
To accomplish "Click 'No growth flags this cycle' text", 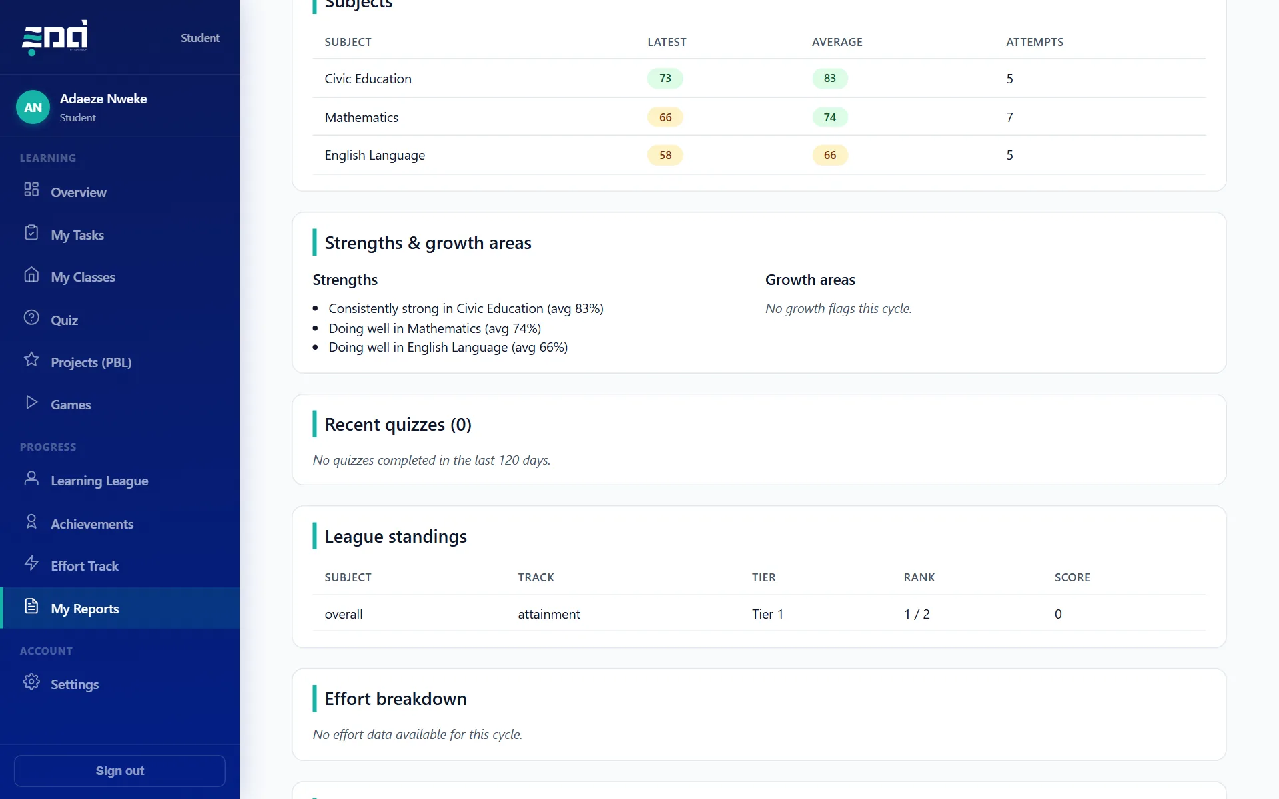I will (838, 308).
